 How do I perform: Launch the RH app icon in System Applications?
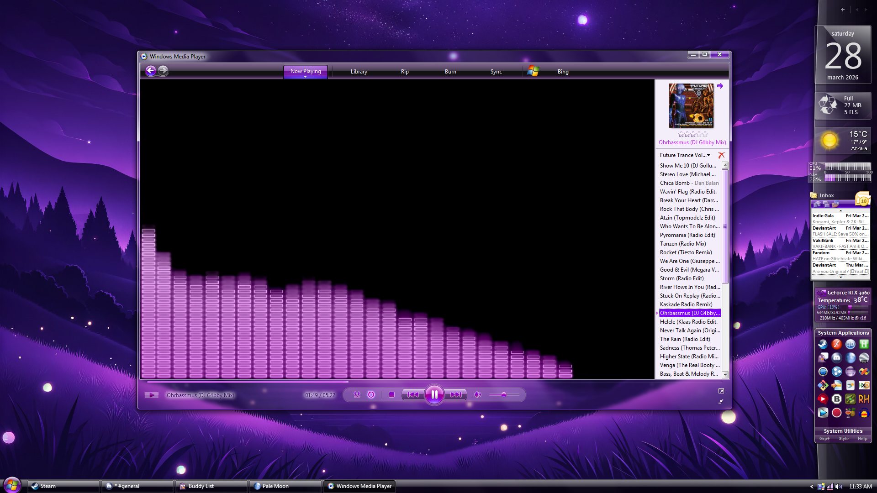pyautogui.click(x=864, y=399)
